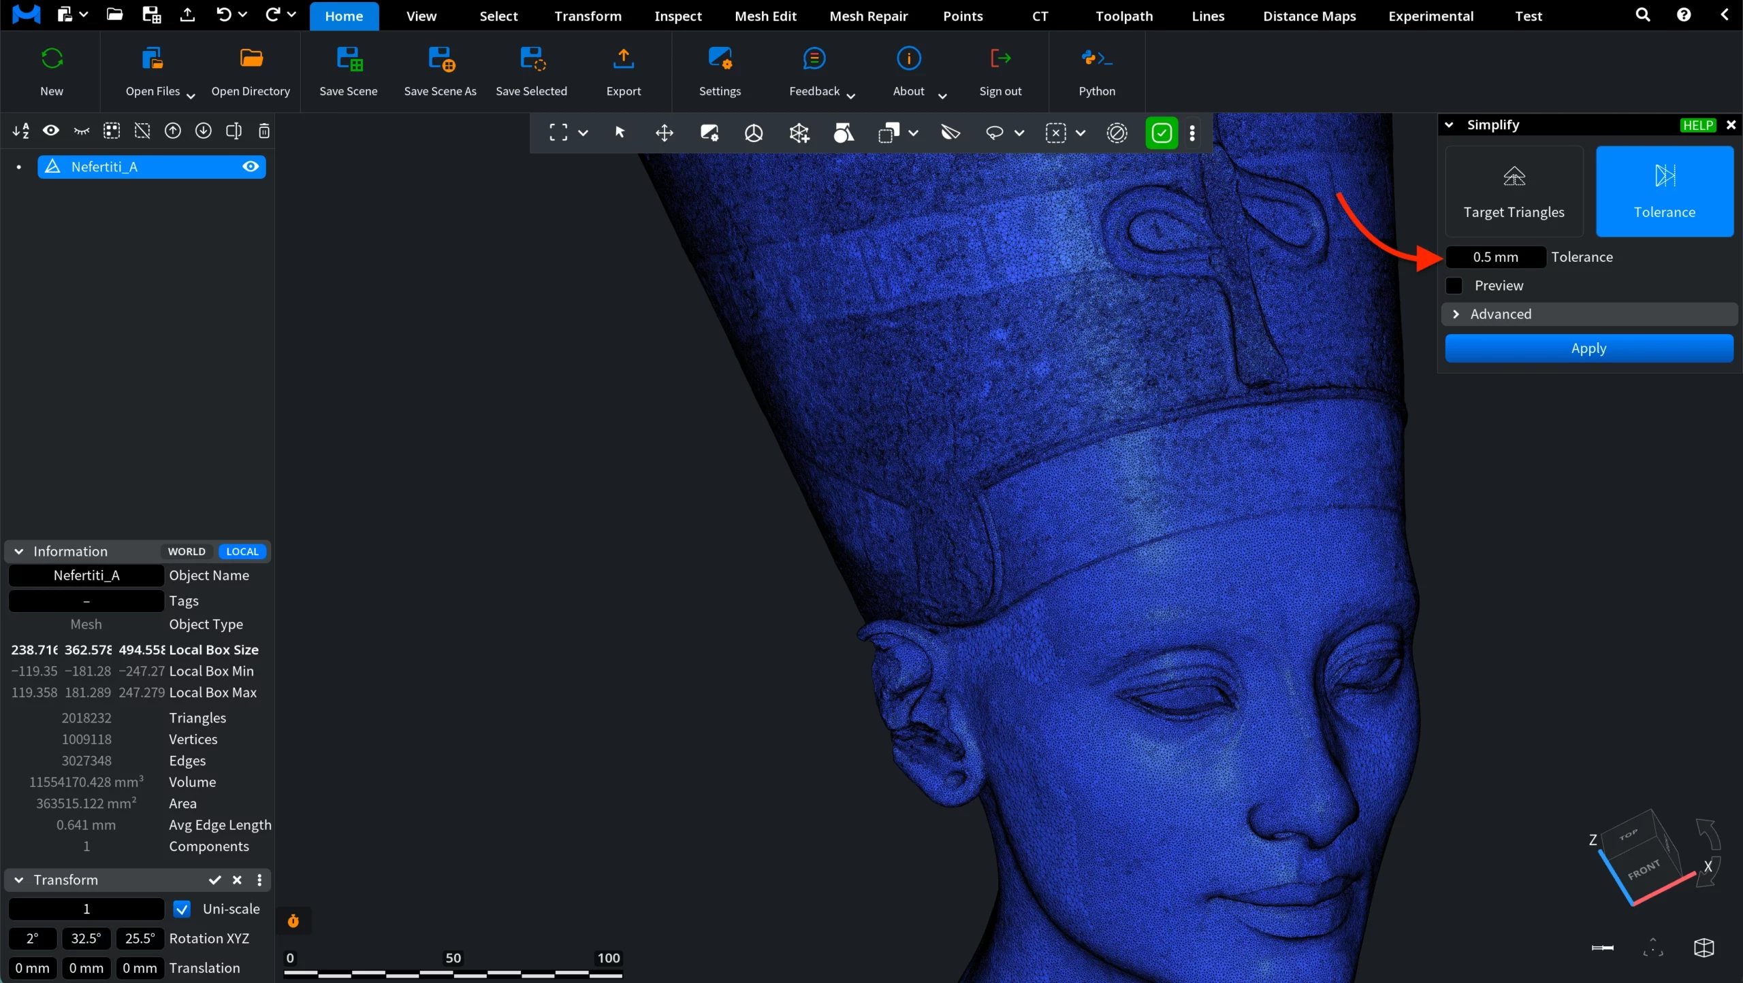
Task: Click the Save Scene As icon
Action: (x=441, y=59)
